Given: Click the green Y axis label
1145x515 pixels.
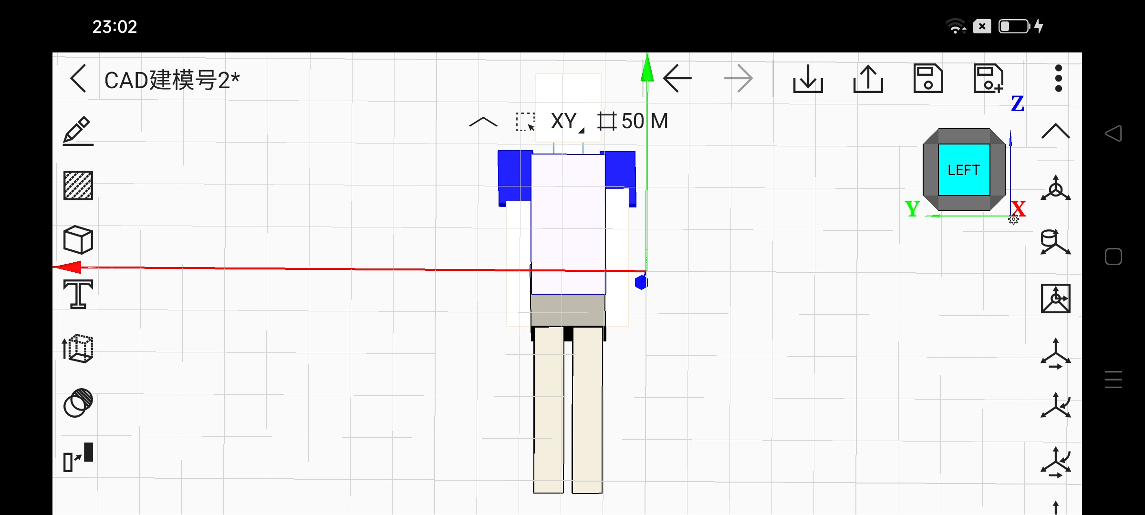Looking at the screenshot, I should click(912, 208).
